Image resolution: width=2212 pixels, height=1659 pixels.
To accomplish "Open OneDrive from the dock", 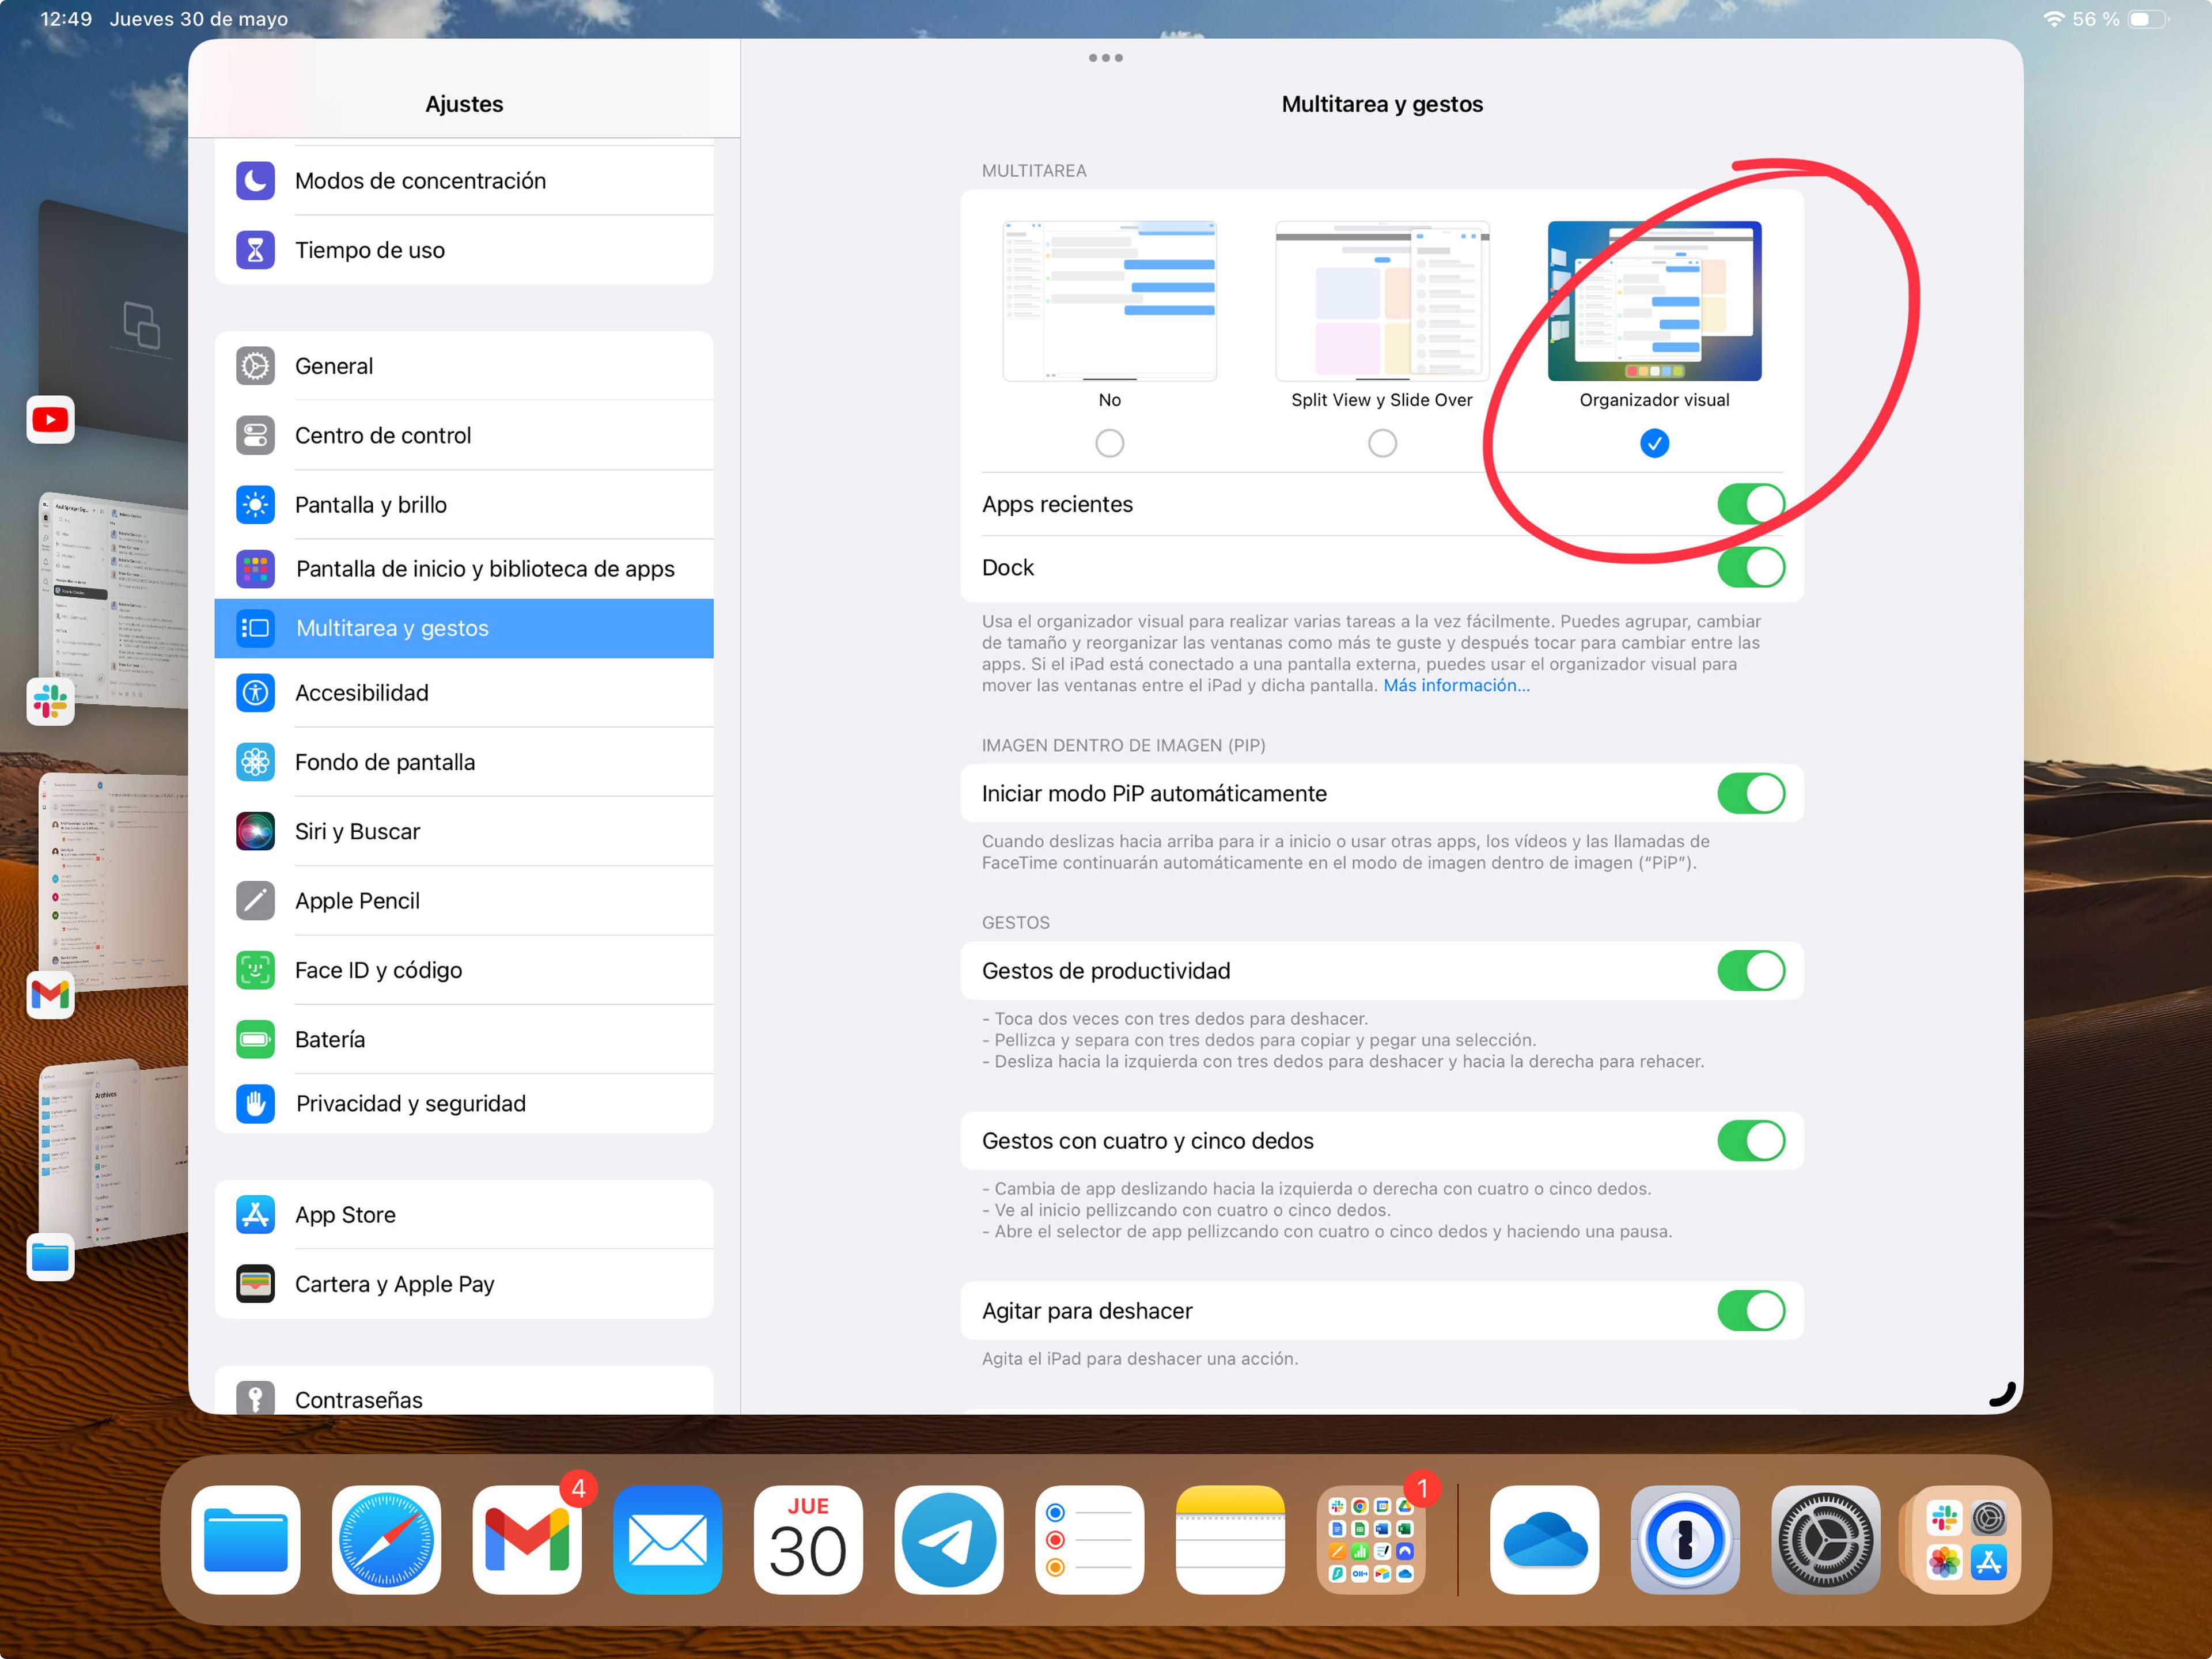I will point(1544,1539).
